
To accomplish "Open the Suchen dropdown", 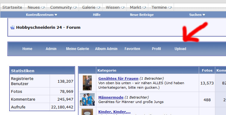I will click(197, 15).
